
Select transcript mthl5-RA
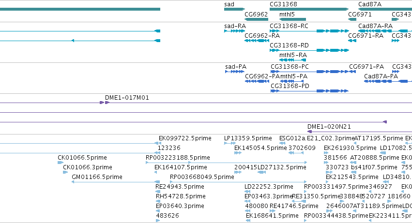pos(293,55)
